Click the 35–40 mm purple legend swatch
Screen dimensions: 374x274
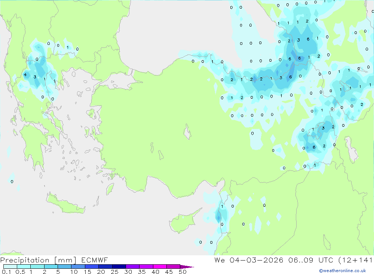(x=146, y=267)
